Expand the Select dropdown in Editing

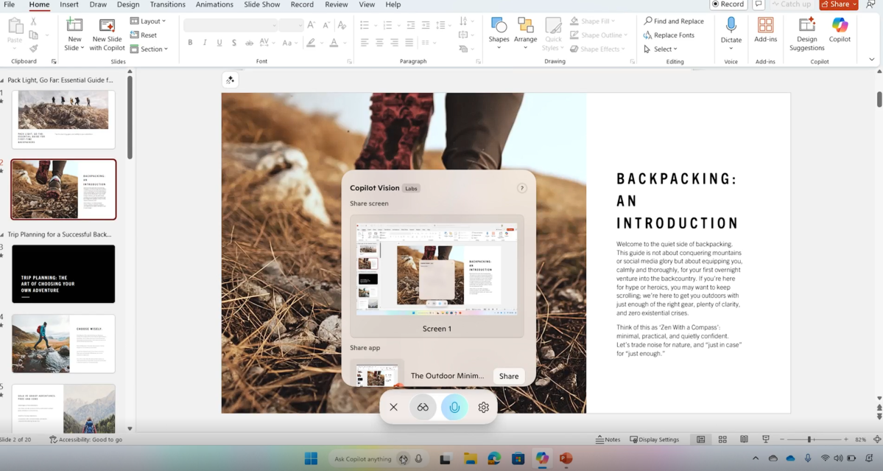[x=661, y=49]
